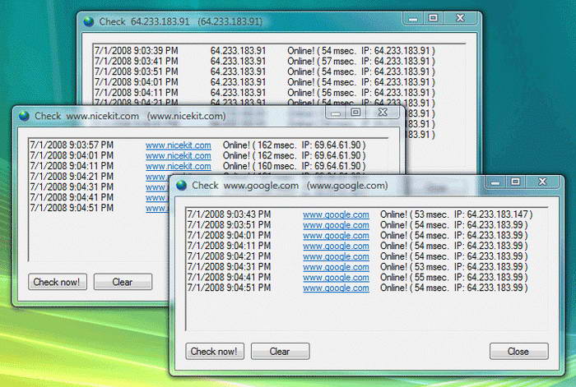Screen dimensions: 576x387
Task: Click the globe icon in the nicekit.com window
Action: click(x=24, y=117)
